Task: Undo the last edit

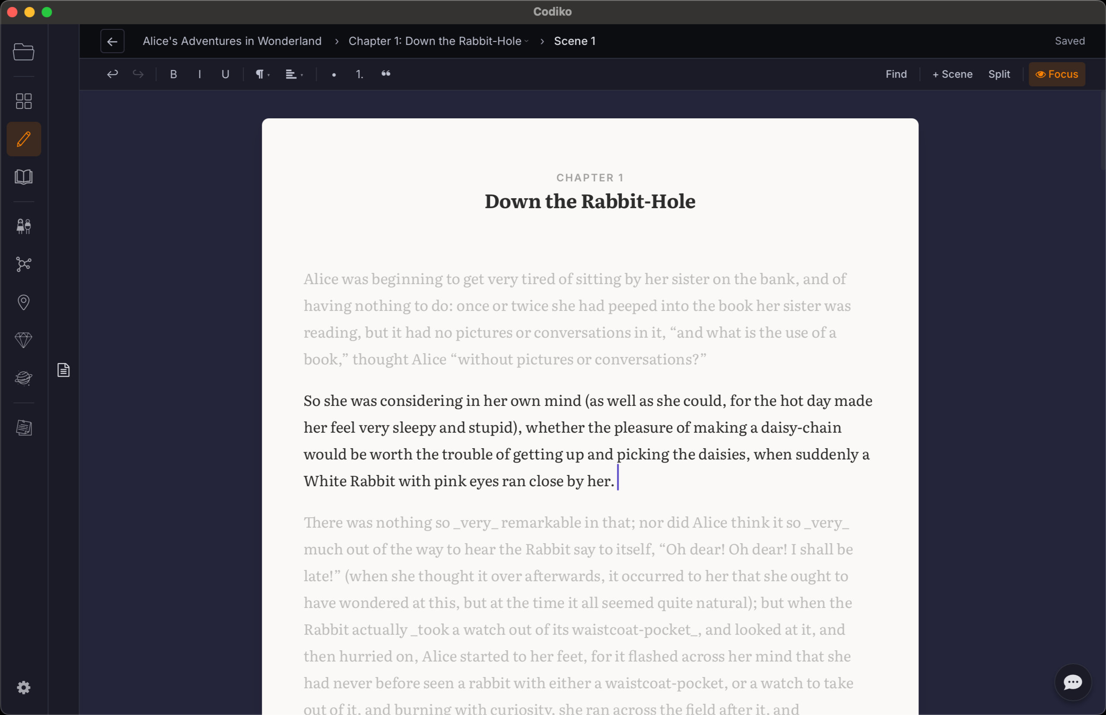Action: coord(112,74)
